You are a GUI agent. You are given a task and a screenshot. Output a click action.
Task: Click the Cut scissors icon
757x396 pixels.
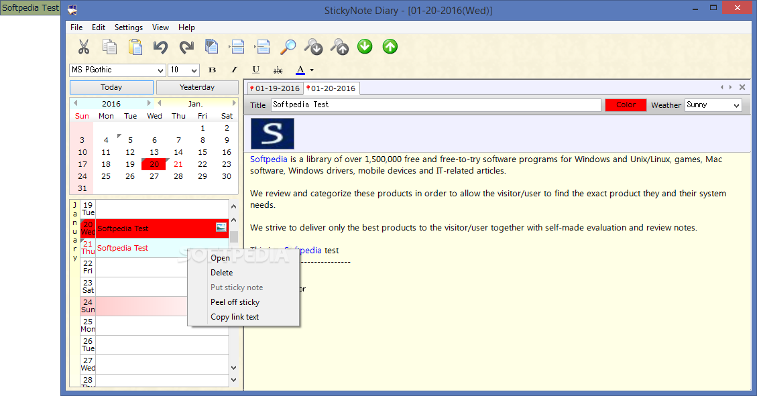(84, 47)
